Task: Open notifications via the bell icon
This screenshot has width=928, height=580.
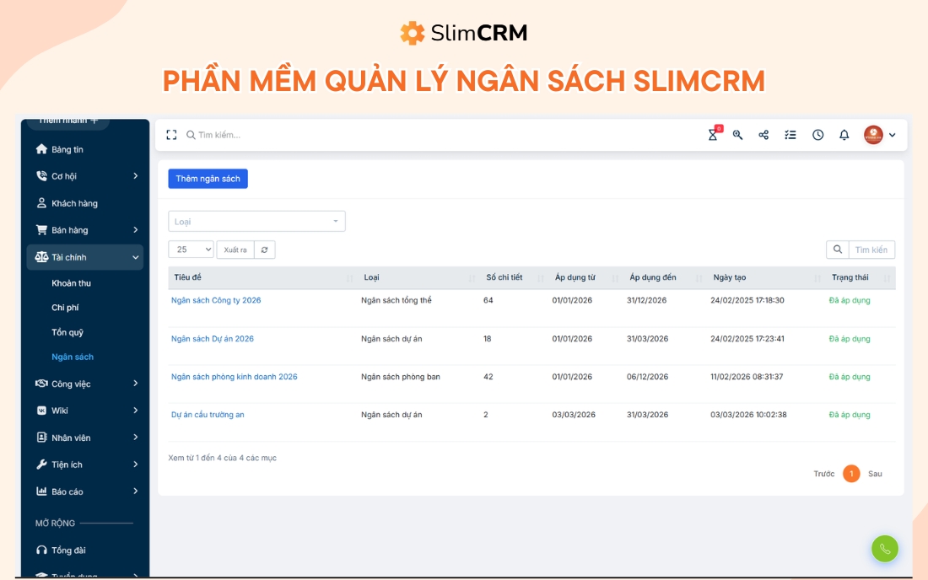Action: pos(844,135)
